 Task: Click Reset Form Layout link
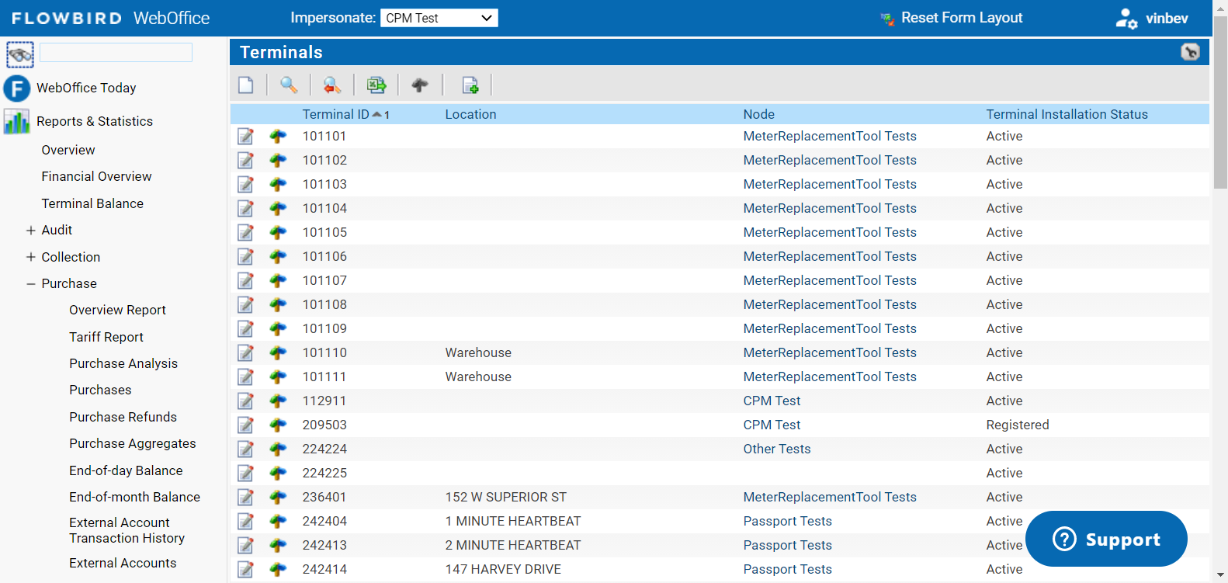coord(962,18)
